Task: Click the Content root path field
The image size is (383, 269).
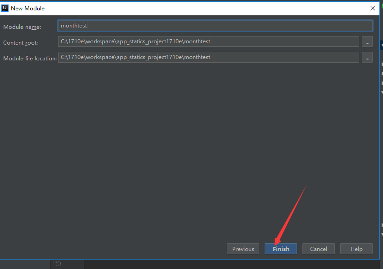Action: click(x=208, y=41)
